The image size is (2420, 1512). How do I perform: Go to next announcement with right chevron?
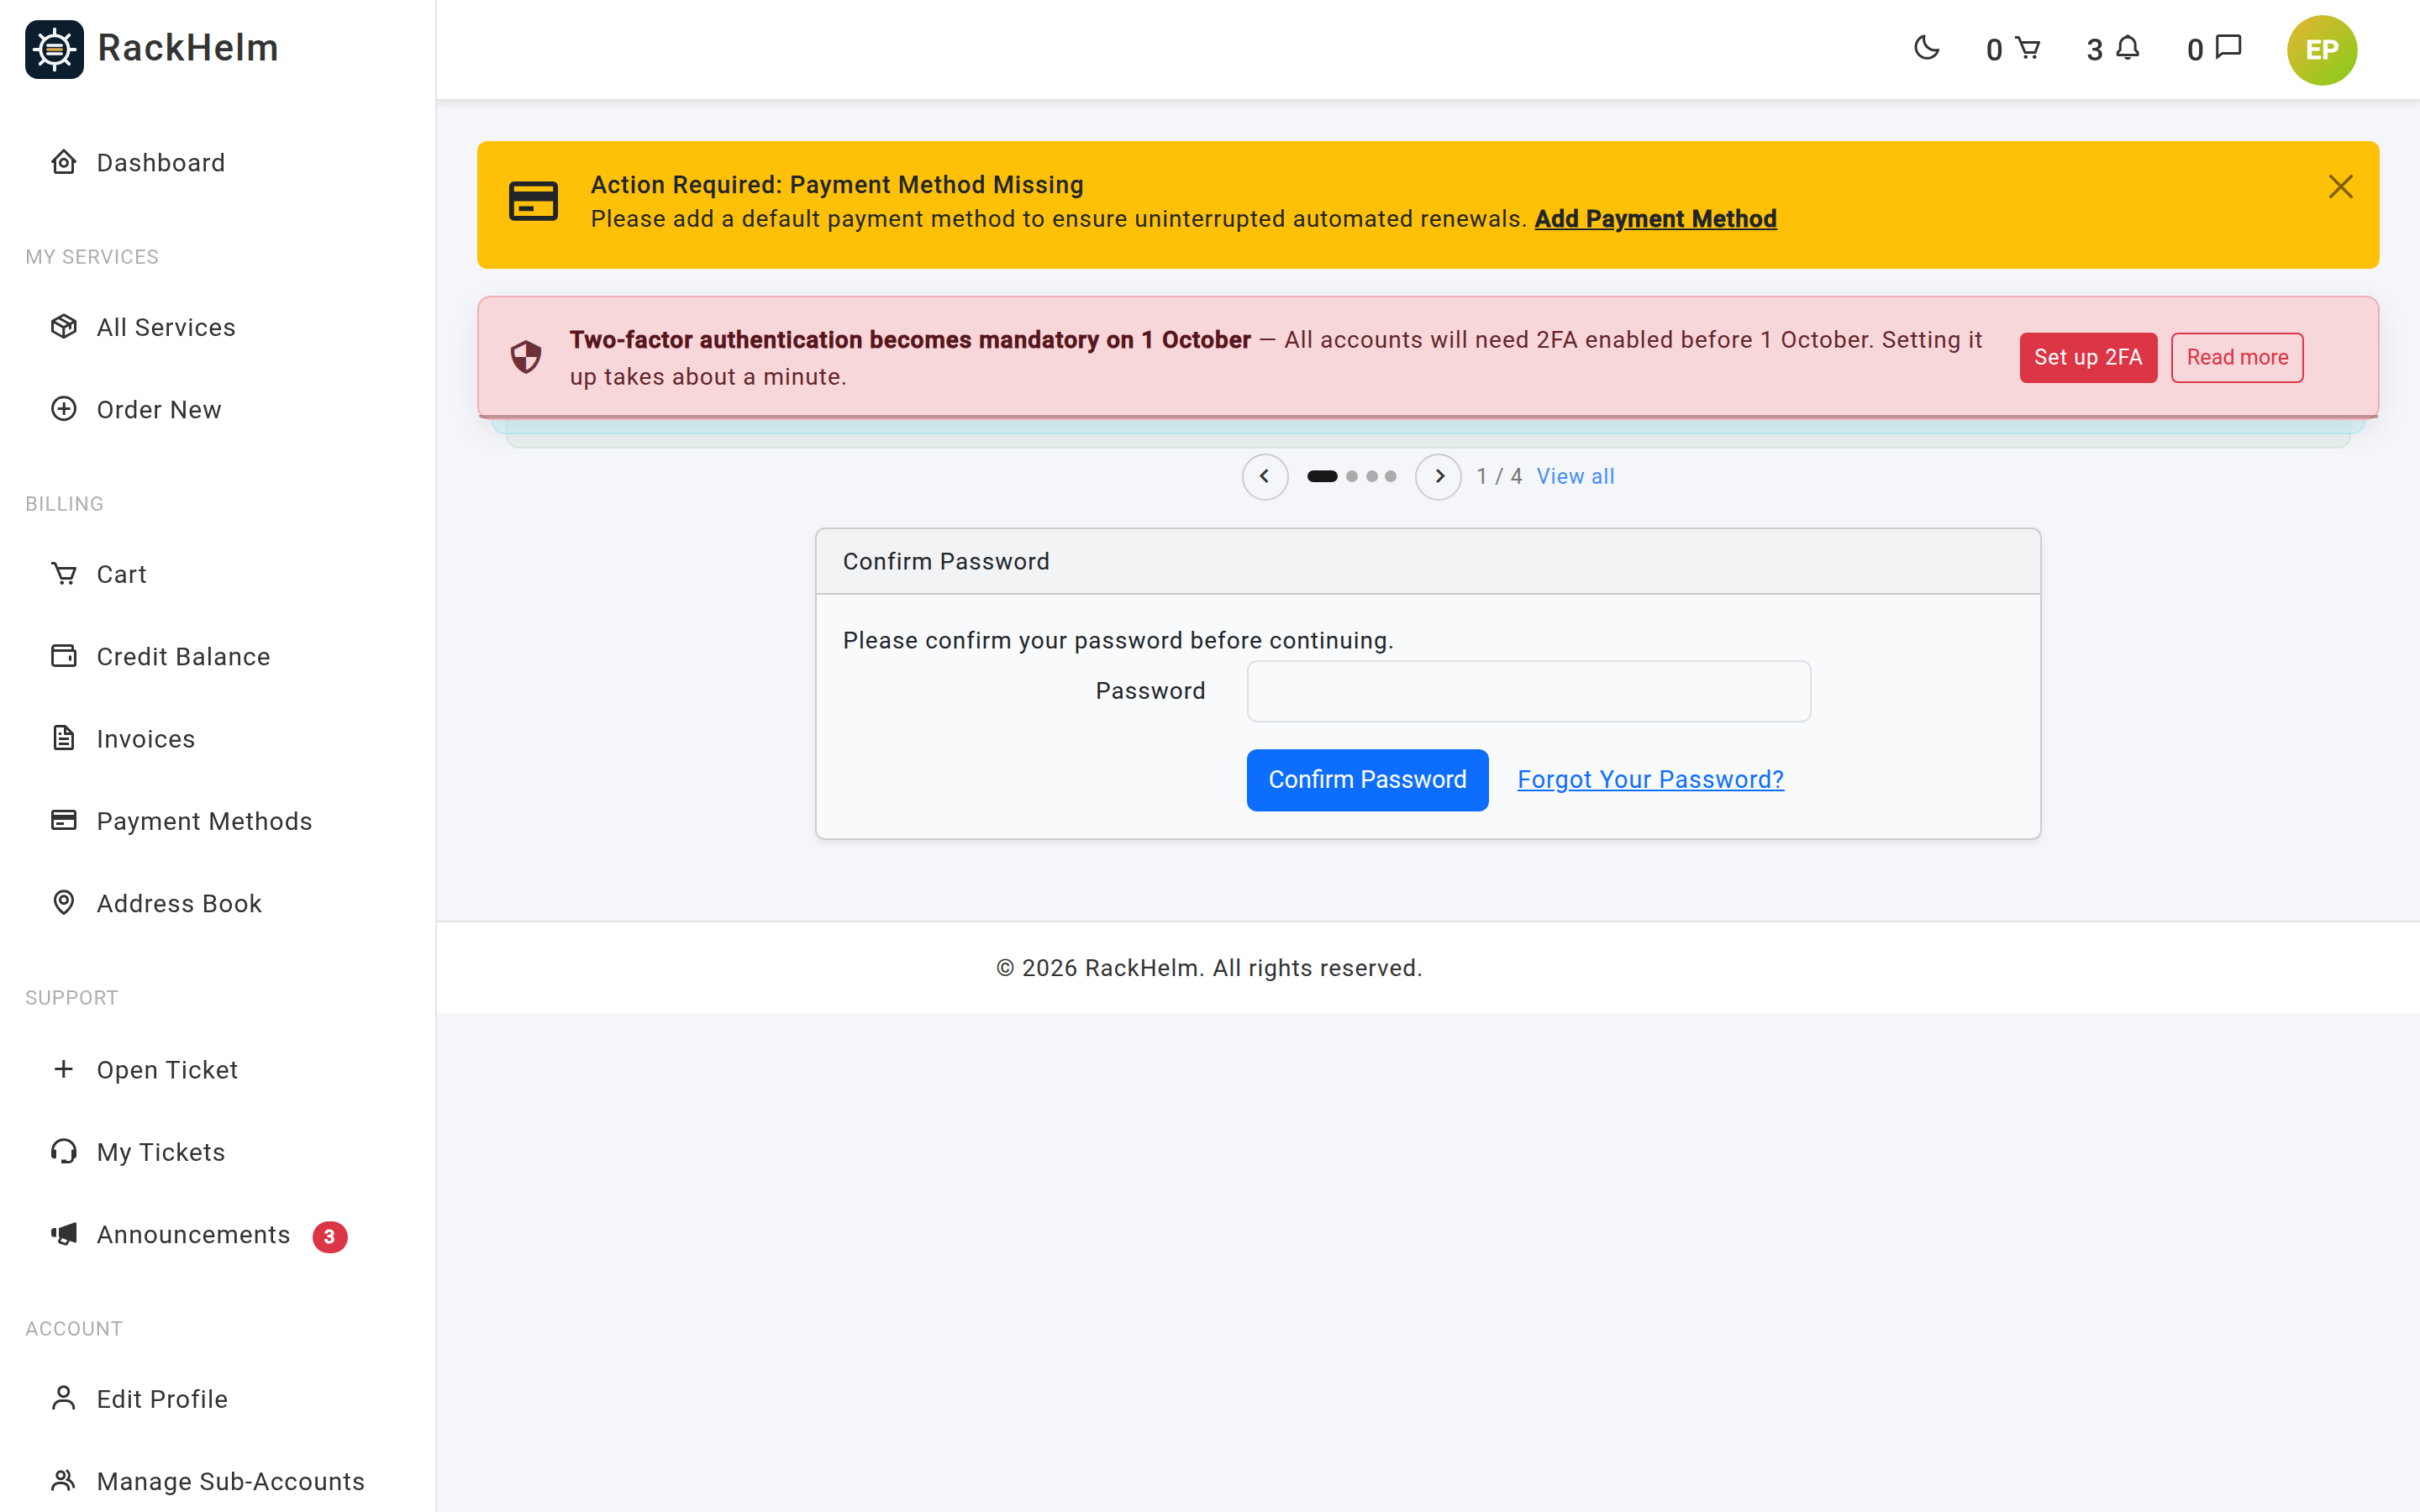click(1438, 476)
